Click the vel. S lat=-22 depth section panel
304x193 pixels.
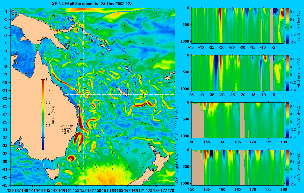pyautogui.click(x=238, y=167)
